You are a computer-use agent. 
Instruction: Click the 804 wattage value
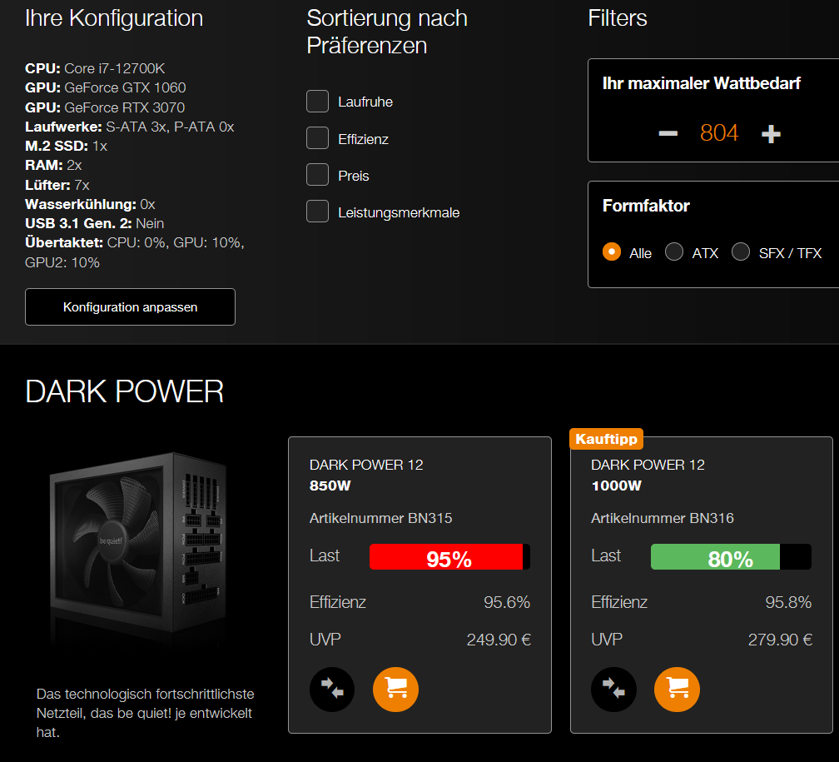pos(719,132)
